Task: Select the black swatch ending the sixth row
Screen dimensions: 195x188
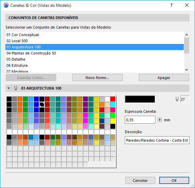Action: click(113, 126)
